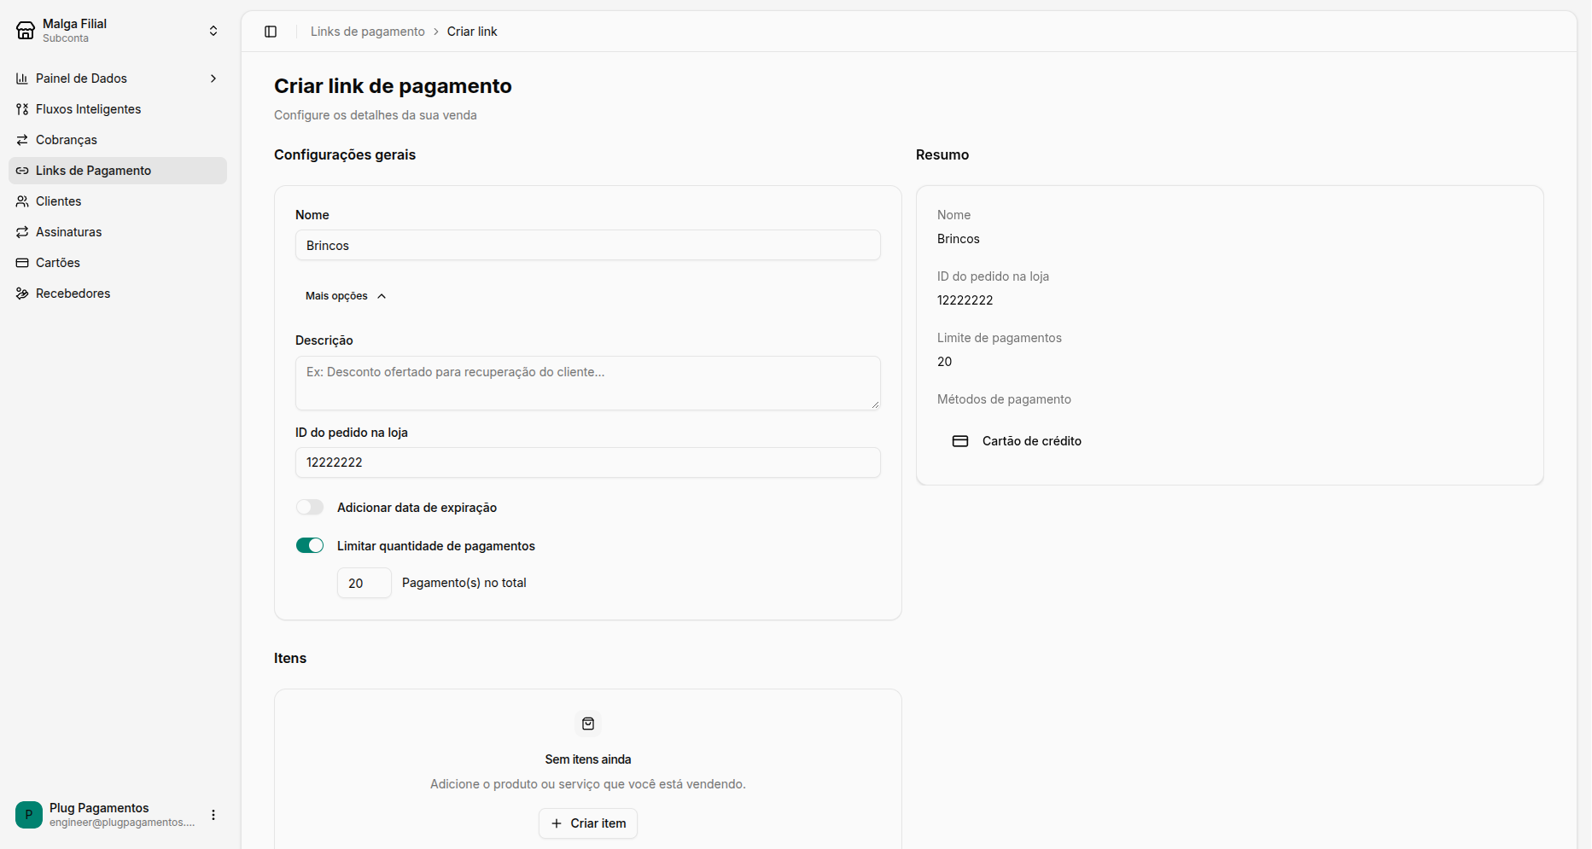This screenshot has width=1592, height=849.
Task: Click the Cartões card icon
Action: (22, 263)
